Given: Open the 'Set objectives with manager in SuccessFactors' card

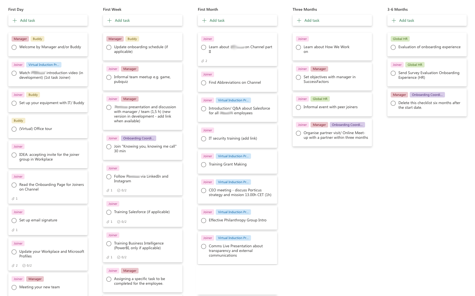Looking at the screenshot, I should click(332, 77).
